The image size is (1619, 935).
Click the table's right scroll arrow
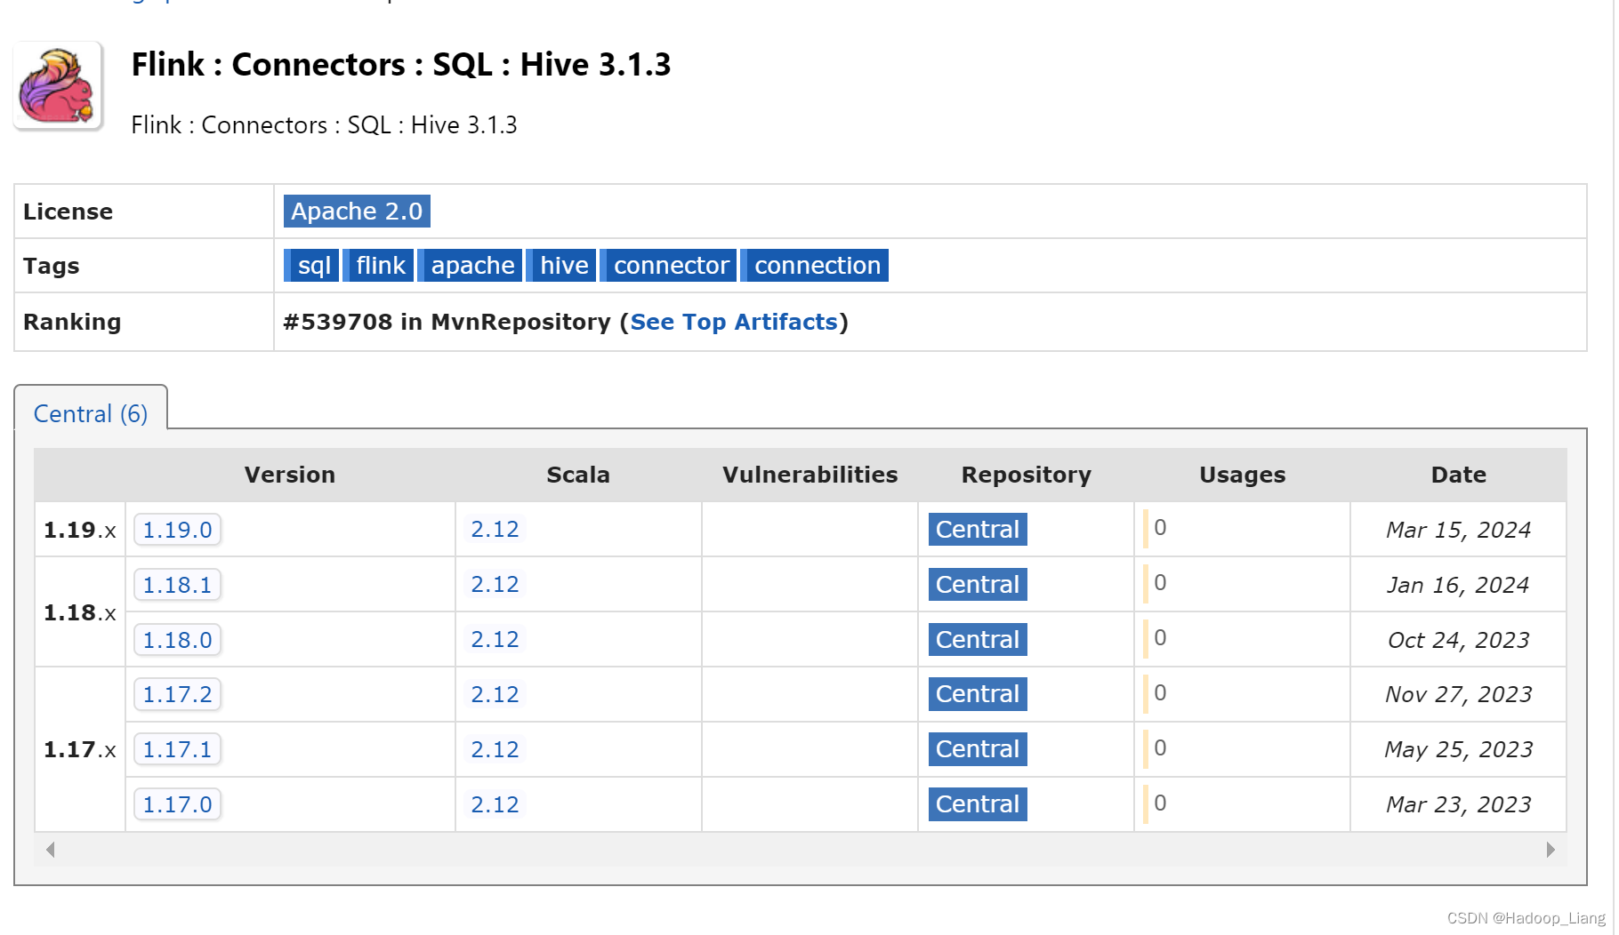1551,850
